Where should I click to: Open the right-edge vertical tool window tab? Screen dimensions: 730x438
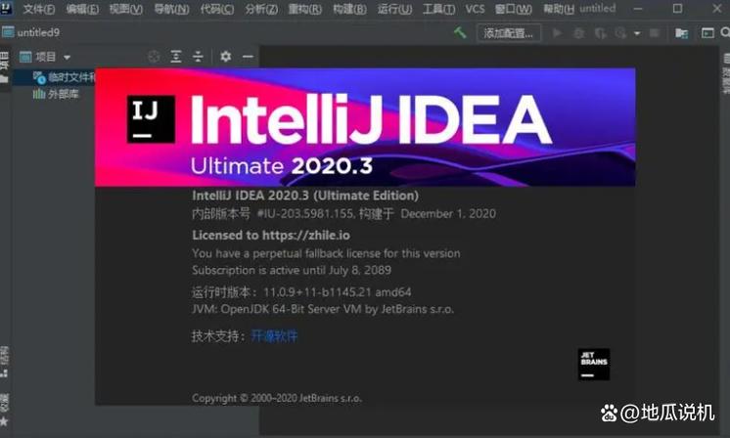(x=726, y=73)
